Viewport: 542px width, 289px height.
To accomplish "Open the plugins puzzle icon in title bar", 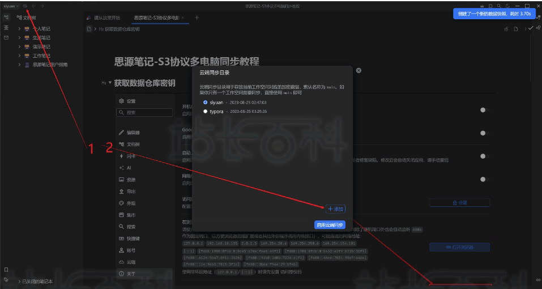I will (x=490, y=6).
